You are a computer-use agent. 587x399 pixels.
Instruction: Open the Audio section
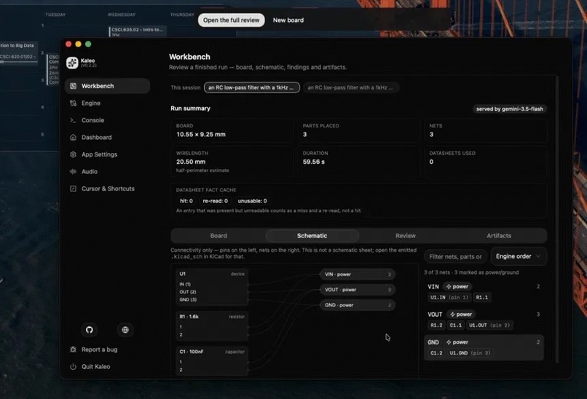108,171
